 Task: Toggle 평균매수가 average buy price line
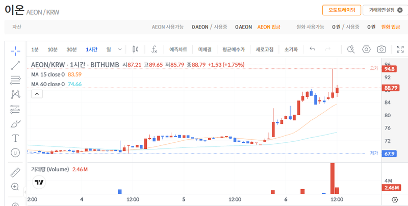pos(234,49)
